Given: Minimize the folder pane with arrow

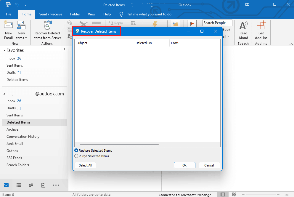Looking at the screenshot, I should pyautogui.click(x=64, y=49).
